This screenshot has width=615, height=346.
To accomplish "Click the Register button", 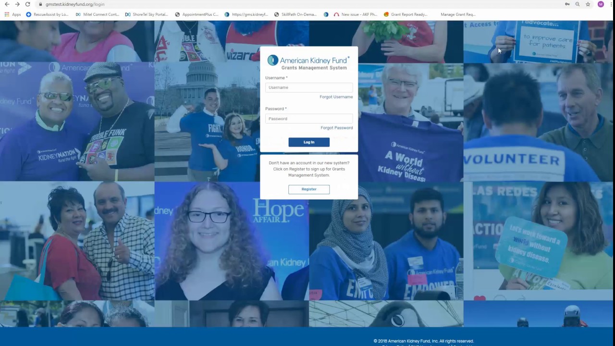I will (309, 189).
